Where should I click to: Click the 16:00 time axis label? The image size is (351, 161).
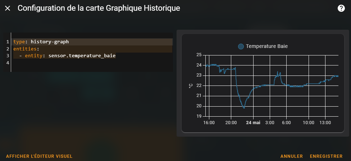click(209, 123)
